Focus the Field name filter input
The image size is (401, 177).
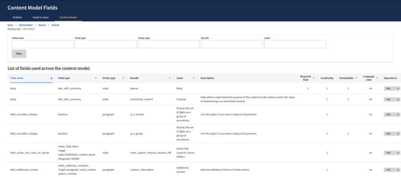(42, 44)
